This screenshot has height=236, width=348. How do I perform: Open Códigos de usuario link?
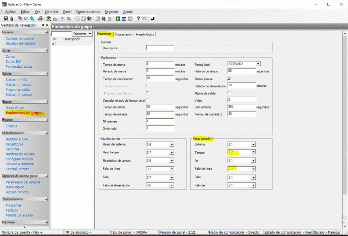pyautogui.click(x=20, y=38)
